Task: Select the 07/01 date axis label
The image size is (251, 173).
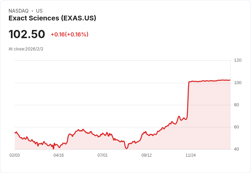Action: (103, 155)
